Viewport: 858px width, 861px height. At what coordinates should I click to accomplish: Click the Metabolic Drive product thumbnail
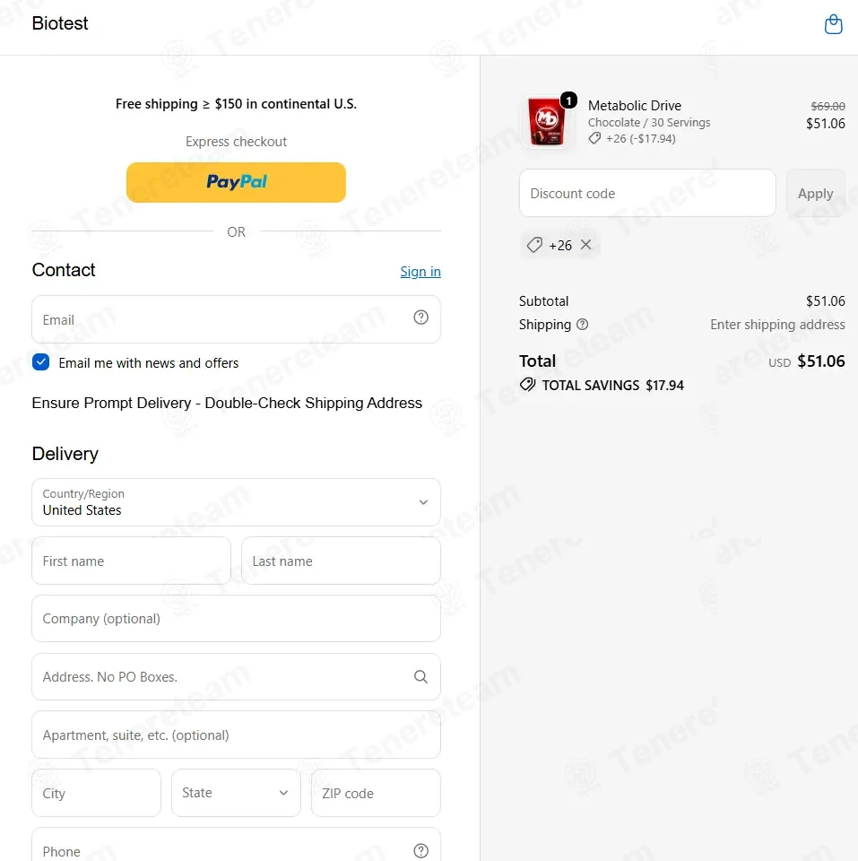[x=546, y=121]
